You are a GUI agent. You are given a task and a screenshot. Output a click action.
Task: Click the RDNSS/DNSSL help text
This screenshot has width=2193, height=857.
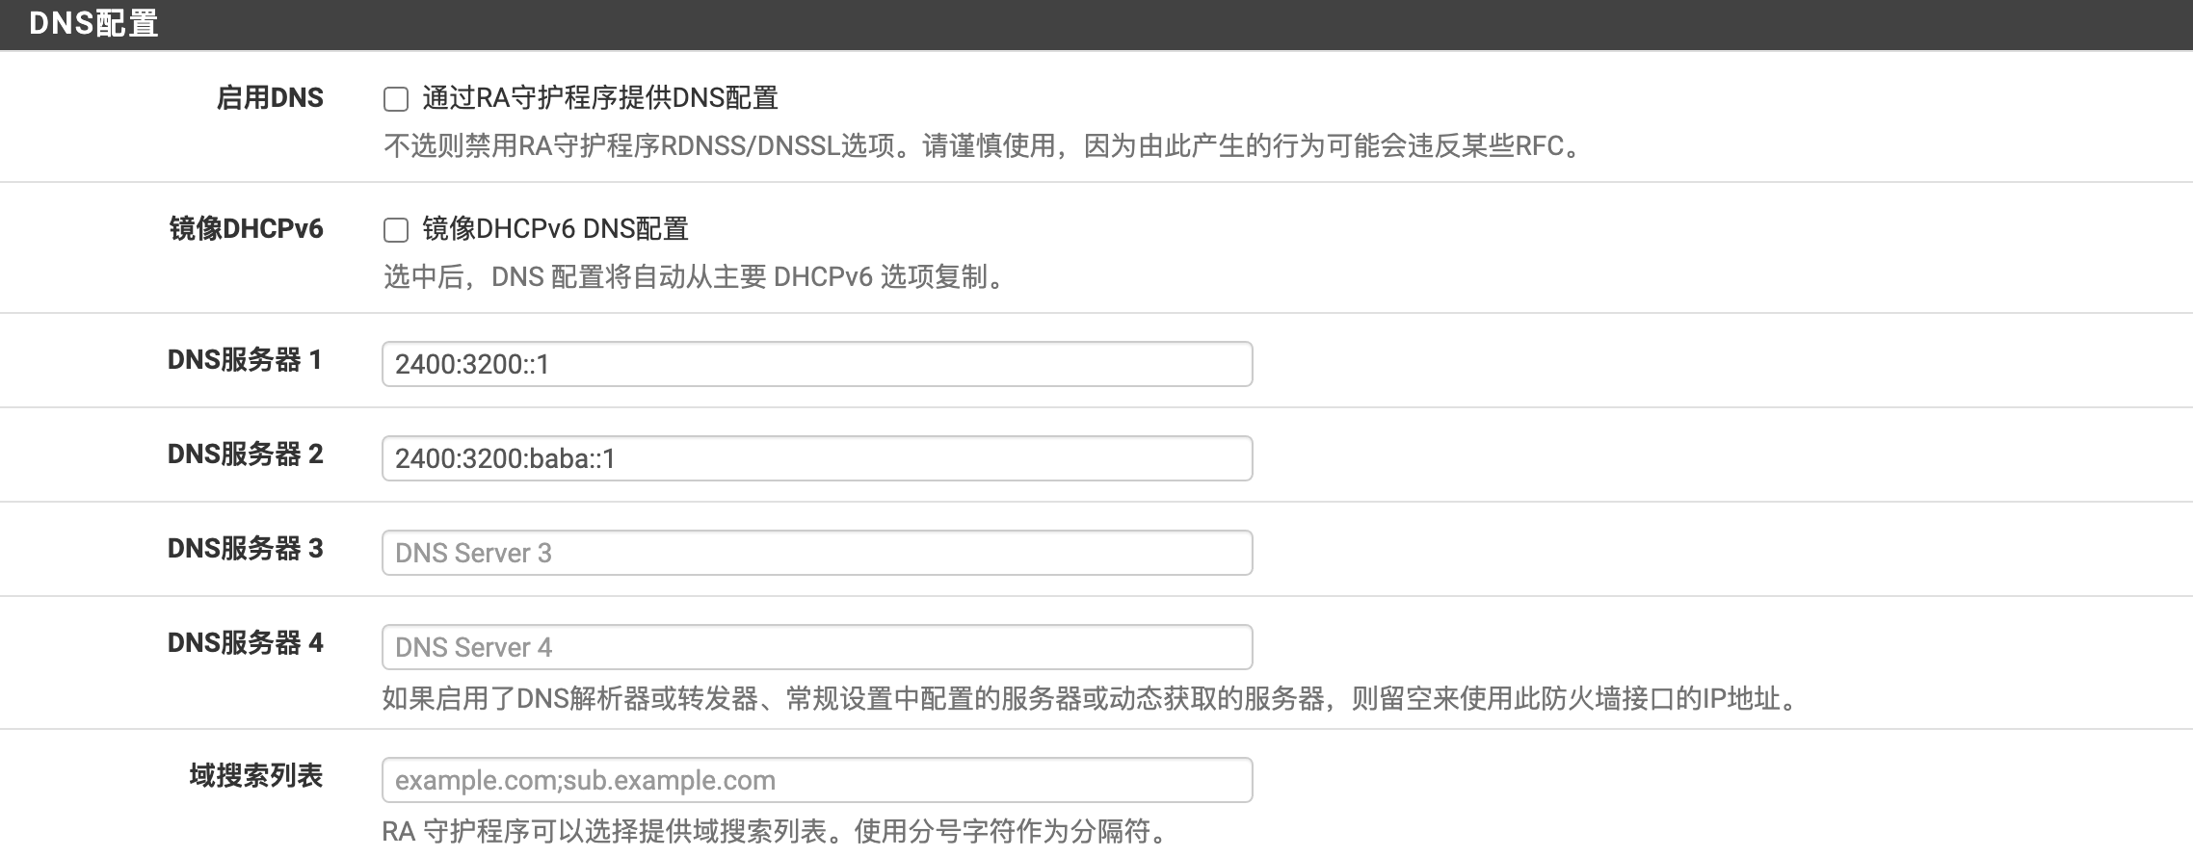(983, 146)
